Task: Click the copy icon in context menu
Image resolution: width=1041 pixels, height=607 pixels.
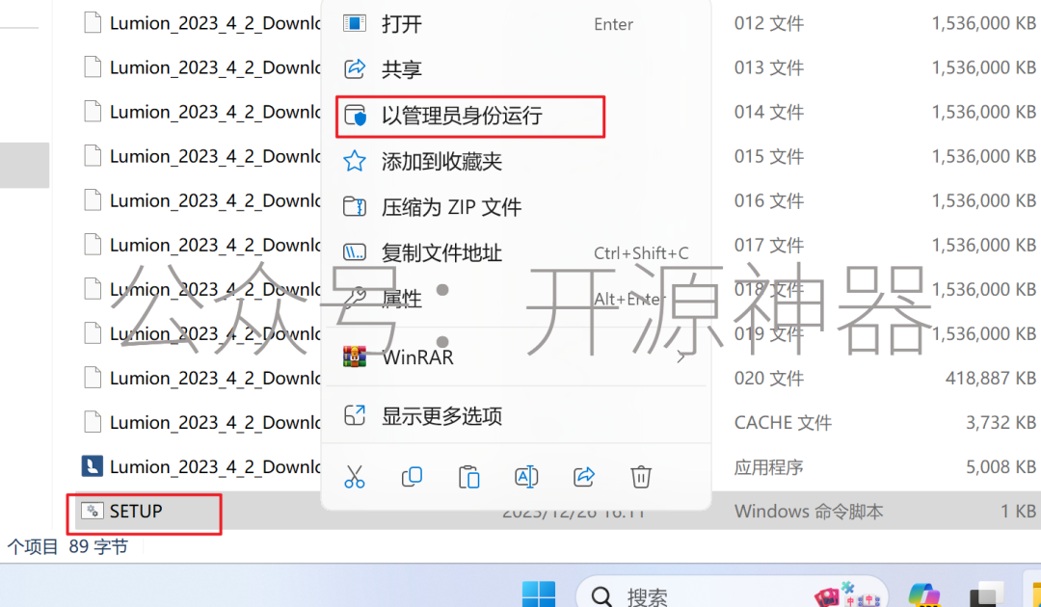Action: 412,476
